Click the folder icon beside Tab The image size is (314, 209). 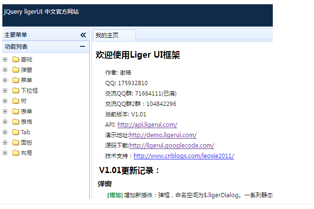coord(16,132)
